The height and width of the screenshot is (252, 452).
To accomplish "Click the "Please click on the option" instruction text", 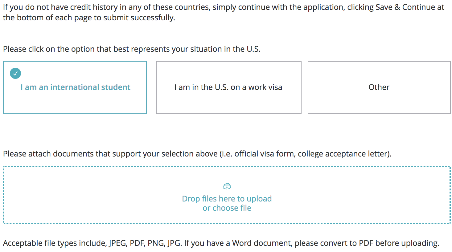I will point(132,49).
